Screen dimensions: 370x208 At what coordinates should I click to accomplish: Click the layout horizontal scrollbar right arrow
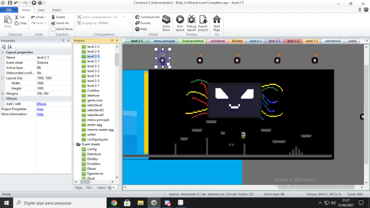click(x=361, y=187)
